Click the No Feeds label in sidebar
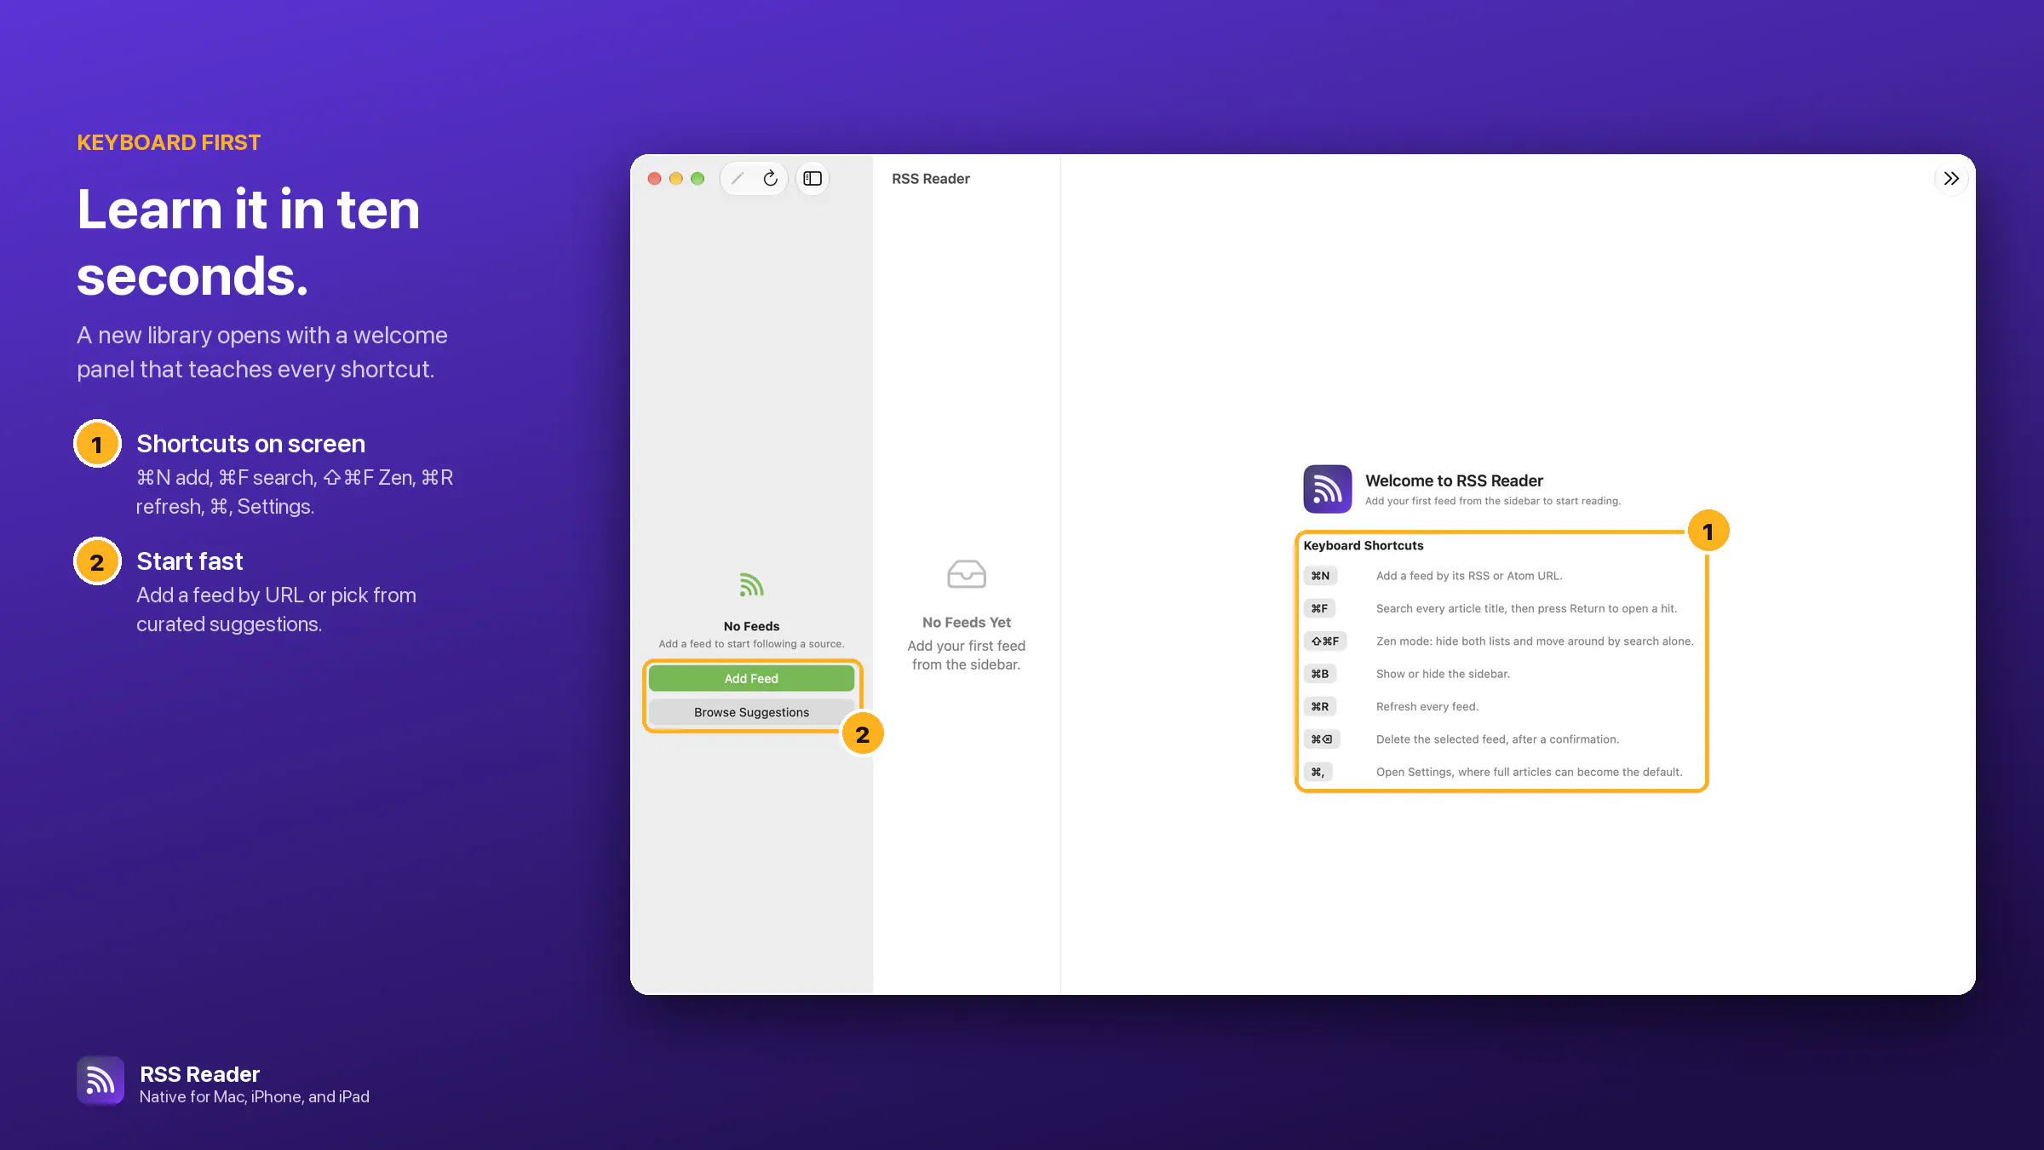This screenshot has width=2044, height=1150. 751,626
